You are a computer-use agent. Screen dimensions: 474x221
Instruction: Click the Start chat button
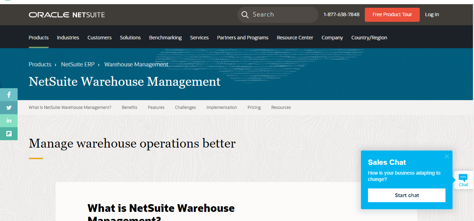407,195
